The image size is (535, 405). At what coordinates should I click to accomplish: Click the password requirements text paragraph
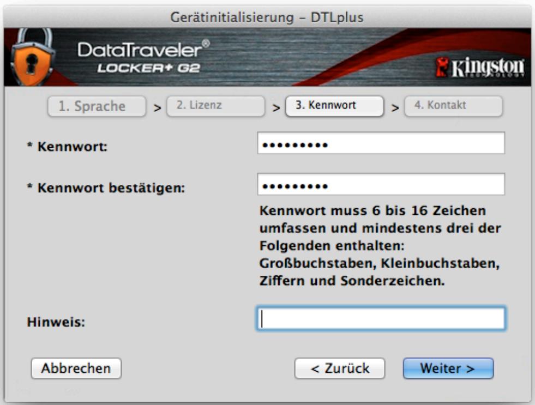tap(380, 246)
